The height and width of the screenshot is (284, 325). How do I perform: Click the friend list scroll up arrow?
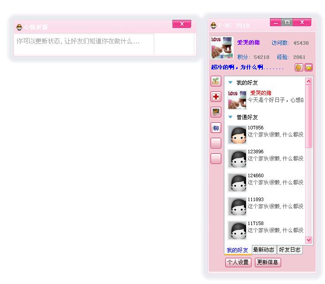coord(309,82)
